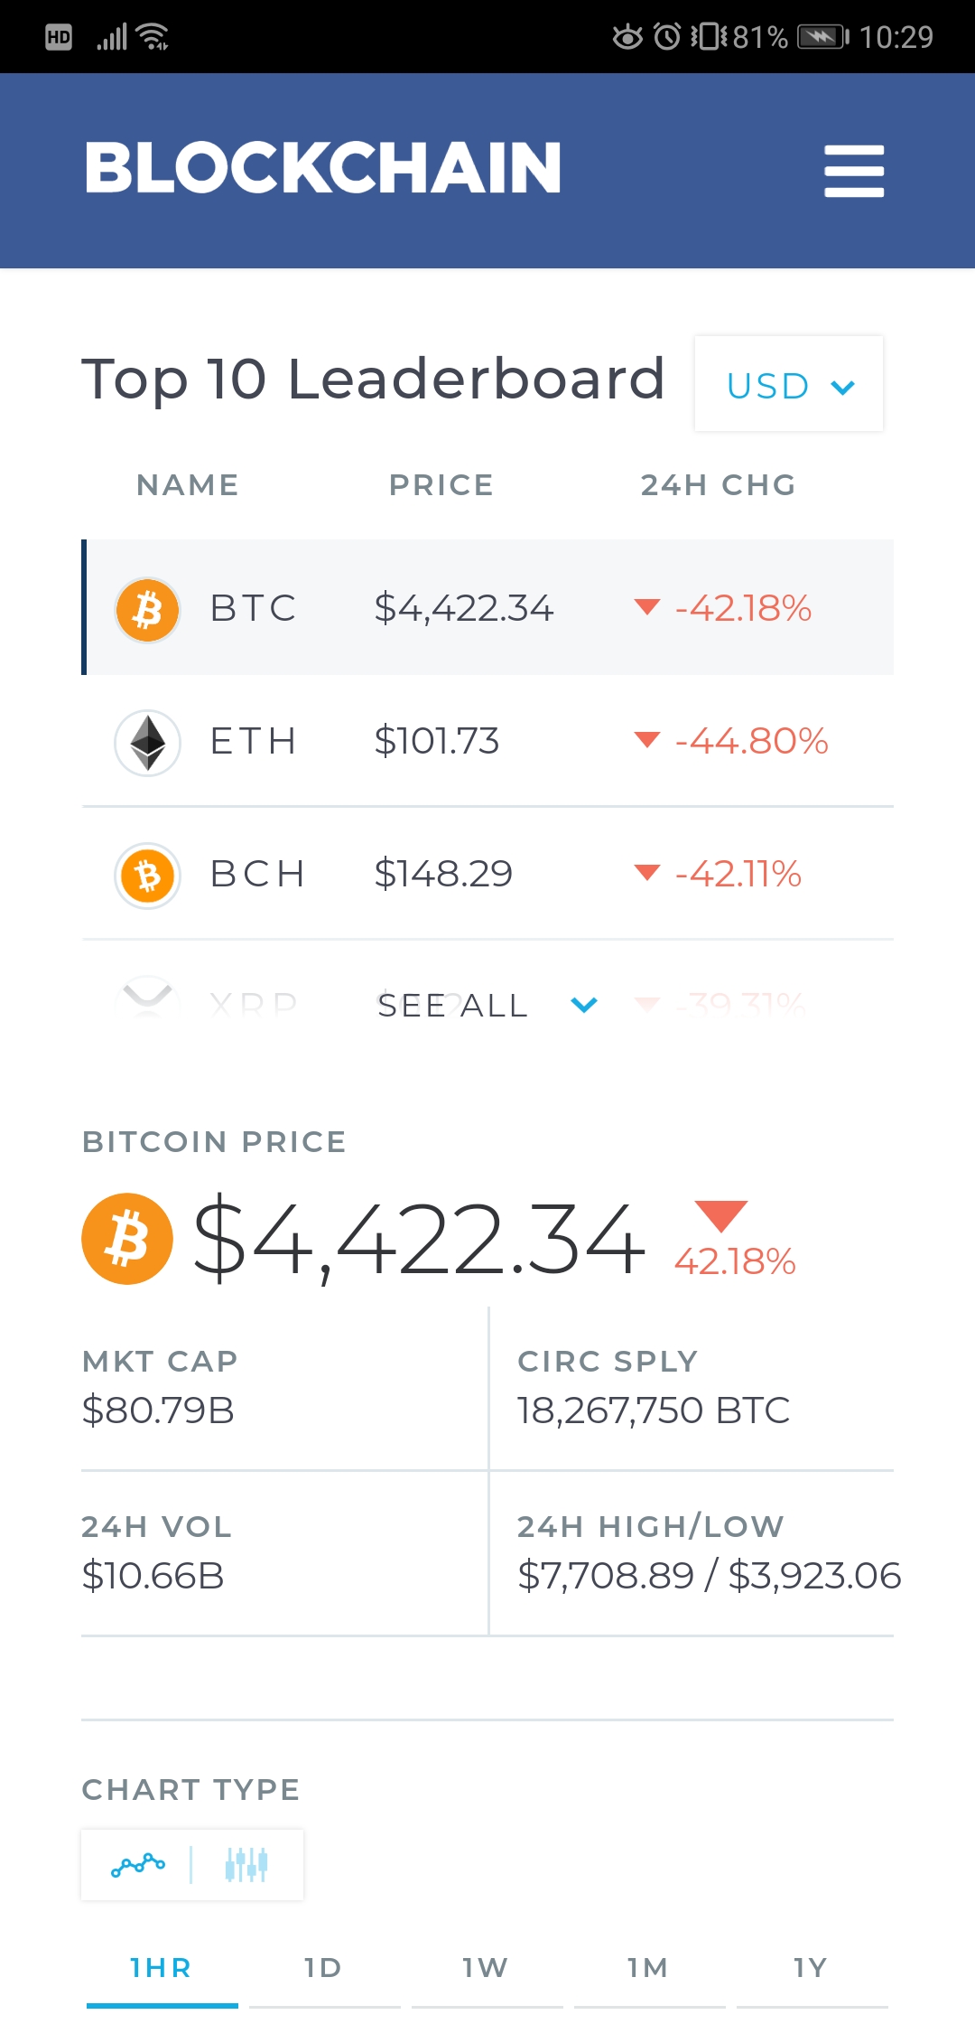Select the 1HR timeframe tab
The image size is (975, 2024).
point(162,1969)
